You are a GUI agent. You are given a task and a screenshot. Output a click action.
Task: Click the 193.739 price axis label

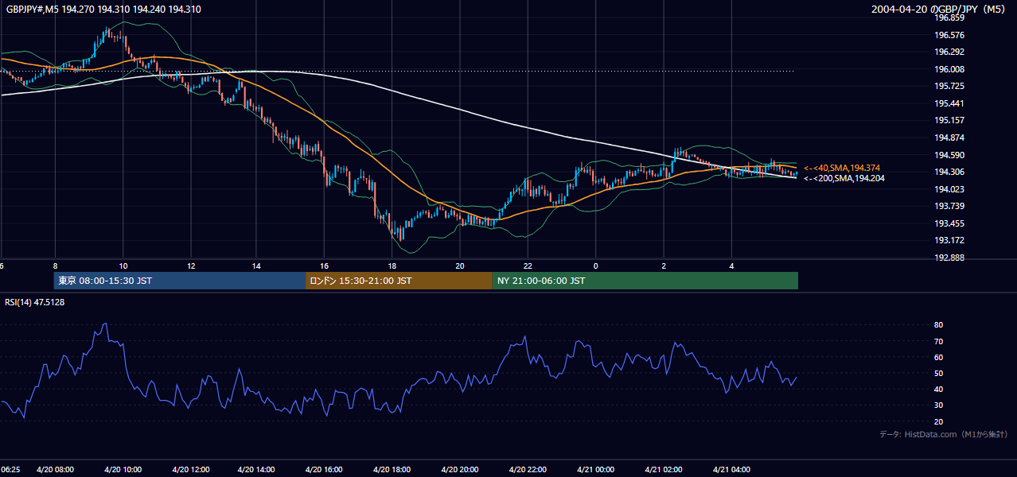tap(950, 206)
